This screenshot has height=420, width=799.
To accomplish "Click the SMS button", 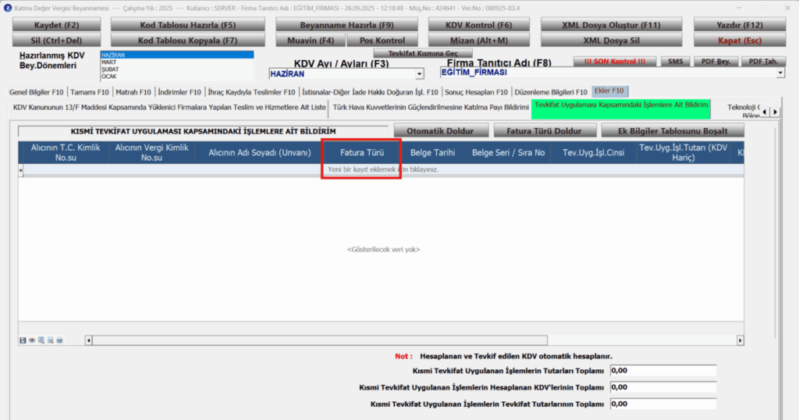I will pyautogui.click(x=675, y=61).
